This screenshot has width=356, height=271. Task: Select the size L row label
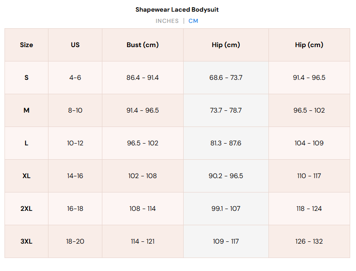26,143
